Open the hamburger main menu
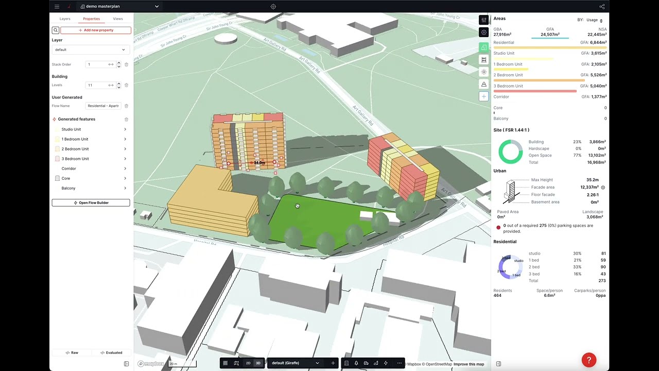The width and height of the screenshot is (659, 371). coord(57,7)
